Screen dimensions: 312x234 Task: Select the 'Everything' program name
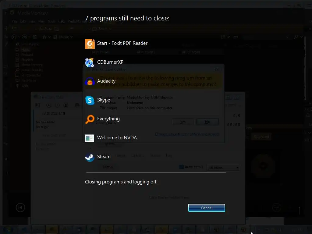click(x=108, y=119)
